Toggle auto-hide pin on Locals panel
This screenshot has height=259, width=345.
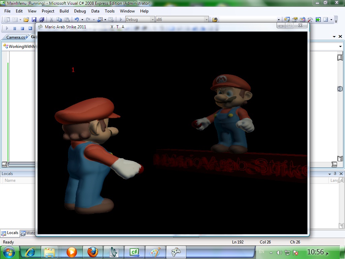335,174
